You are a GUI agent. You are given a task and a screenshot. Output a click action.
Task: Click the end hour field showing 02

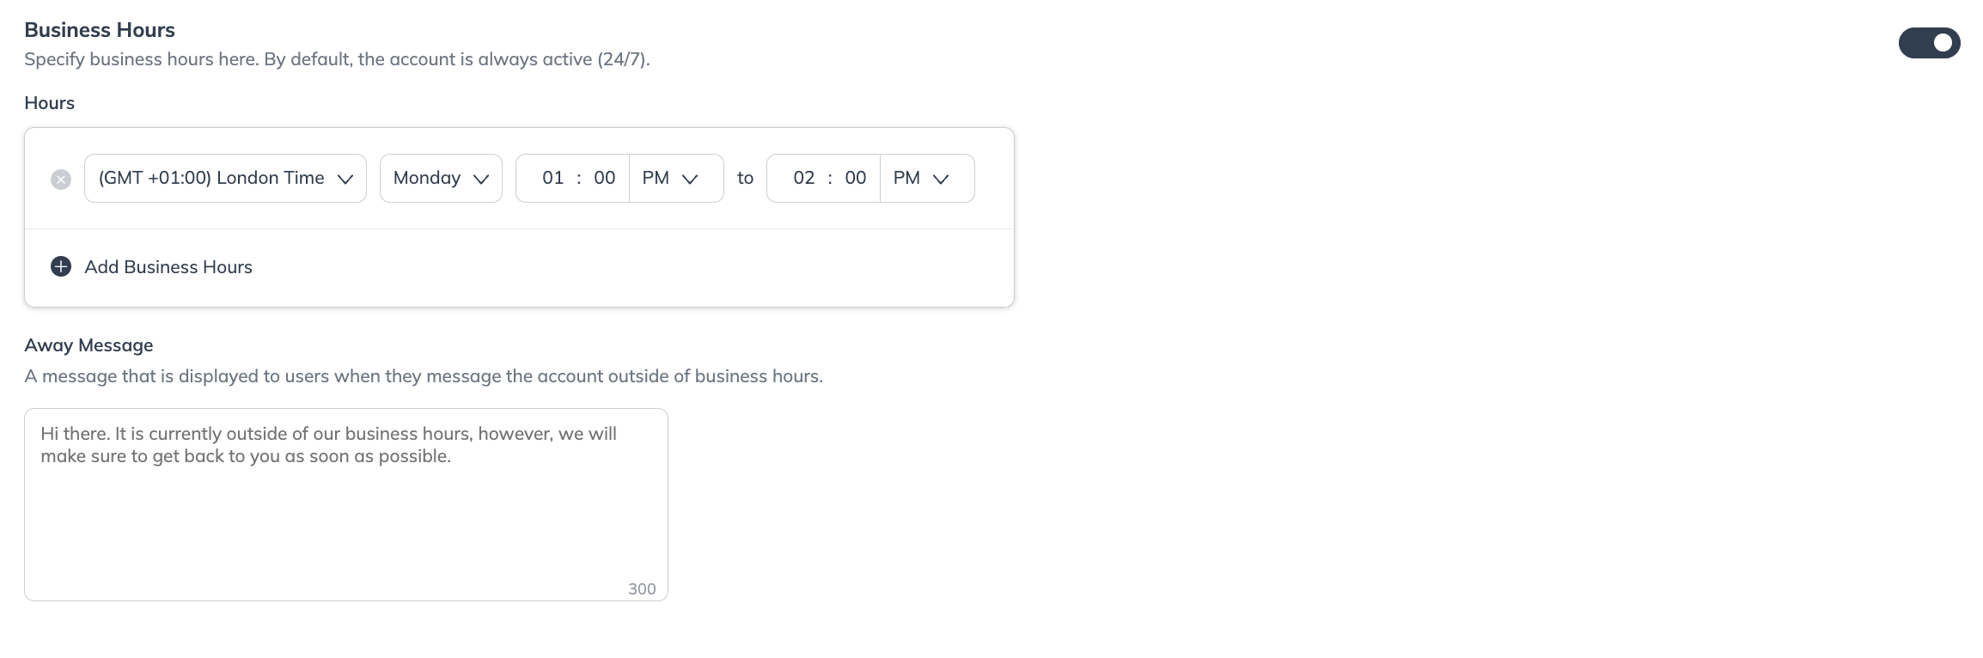pos(803,178)
